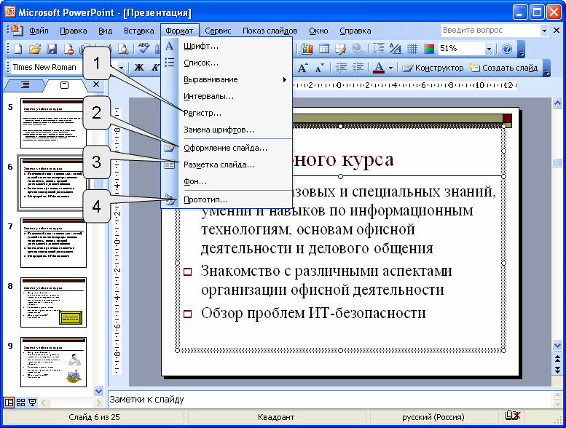Viewport: 566px width, 428px height.
Task: Open the font color dropdown arrow
Action: click(x=390, y=68)
